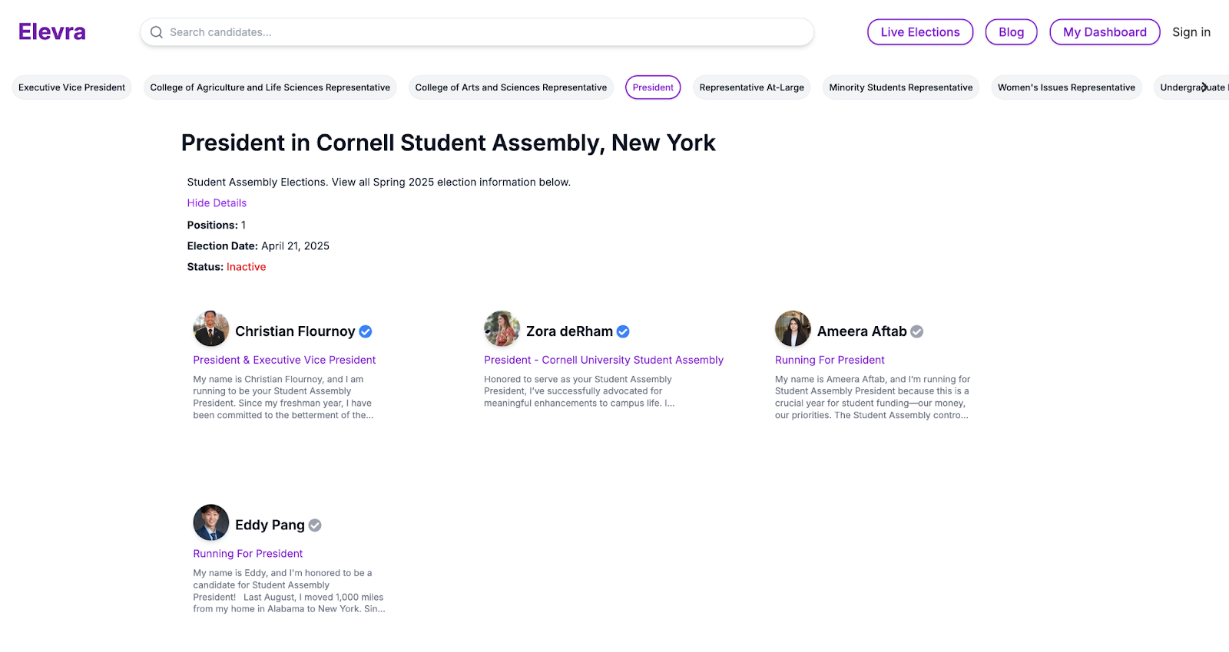Click the Sign in link
The image size is (1229, 652).
(1191, 32)
